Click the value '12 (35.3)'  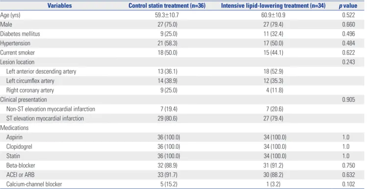tap(273, 81)
